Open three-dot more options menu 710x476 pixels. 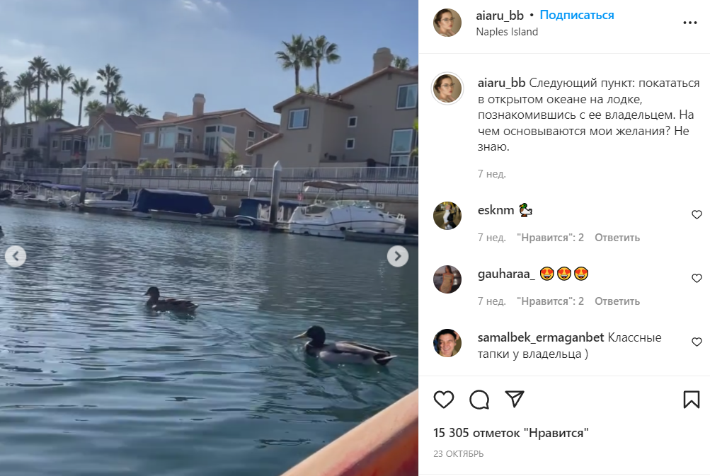pyautogui.click(x=689, y=23)
